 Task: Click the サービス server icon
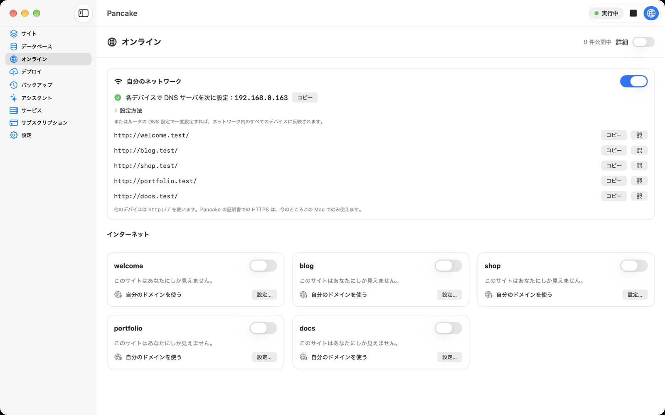point(14,110)
